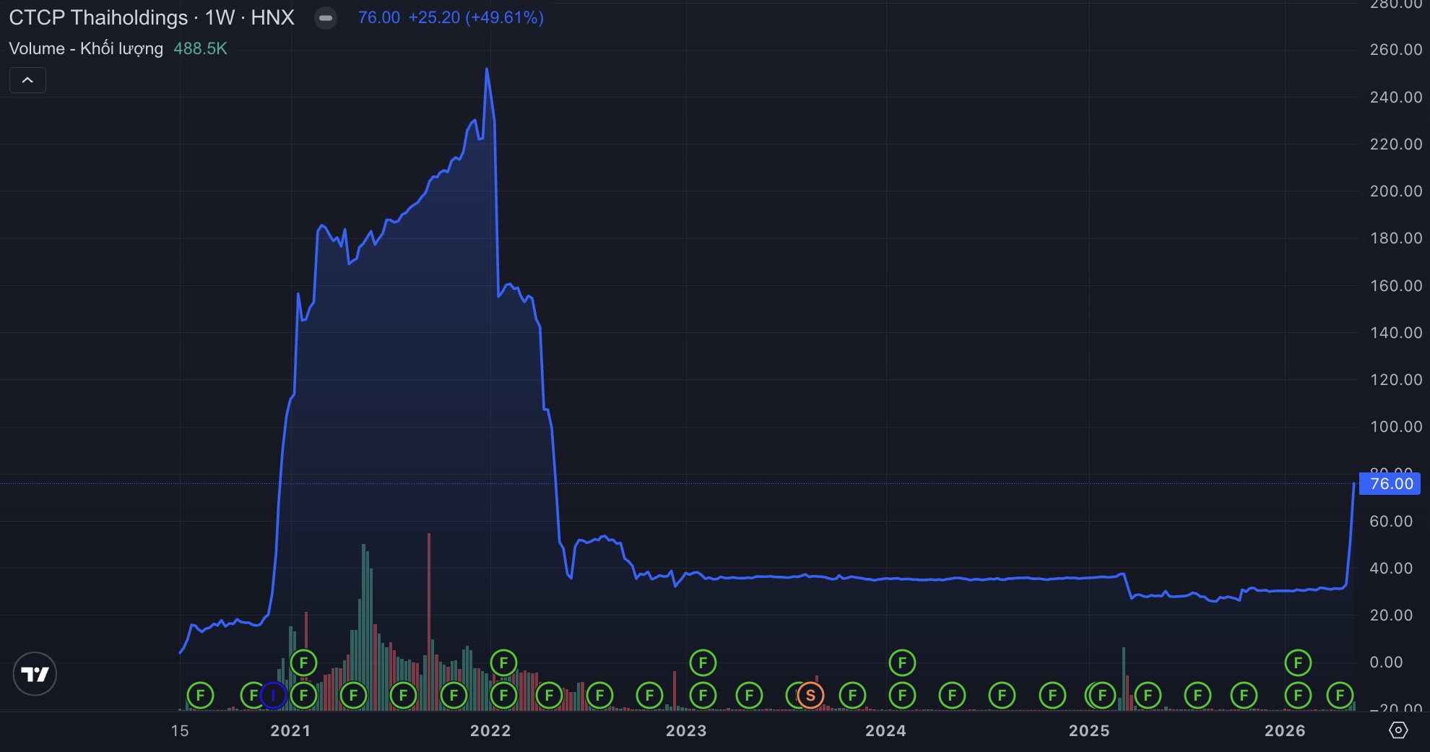Click the blue 76.00 current price label
The height and width of the screenshot is (752, 1430).
pos(1390,483)
